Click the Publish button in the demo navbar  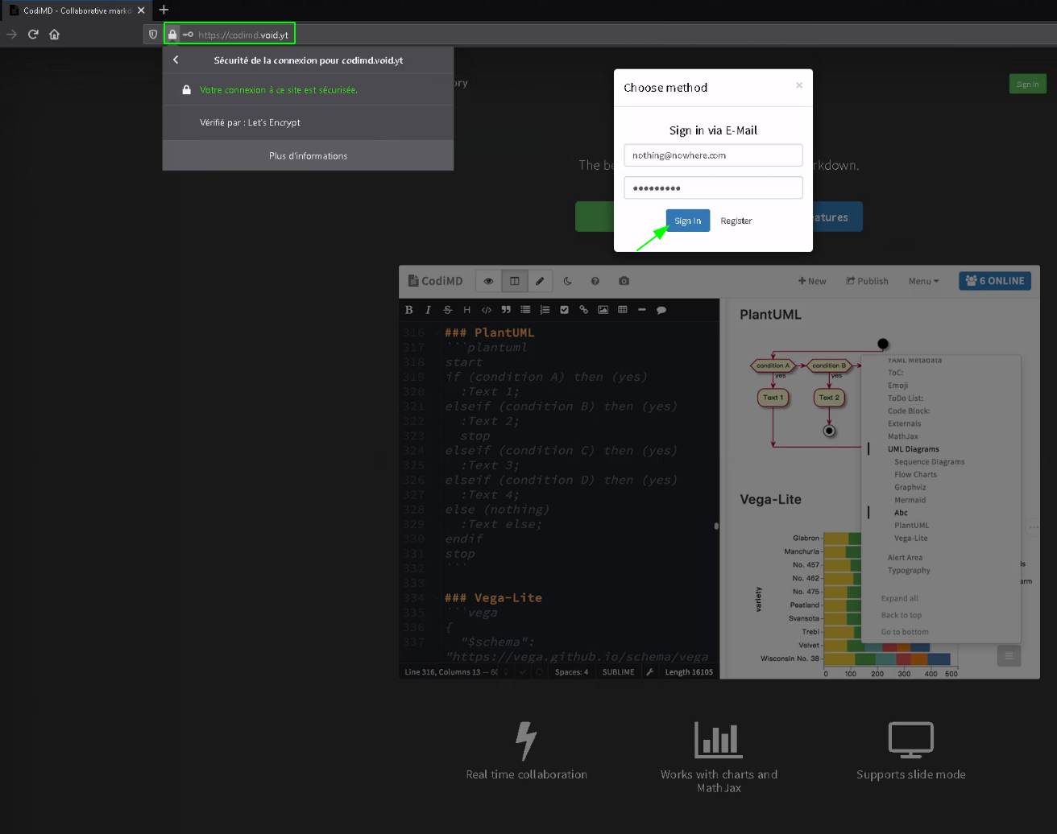[867, 281]
